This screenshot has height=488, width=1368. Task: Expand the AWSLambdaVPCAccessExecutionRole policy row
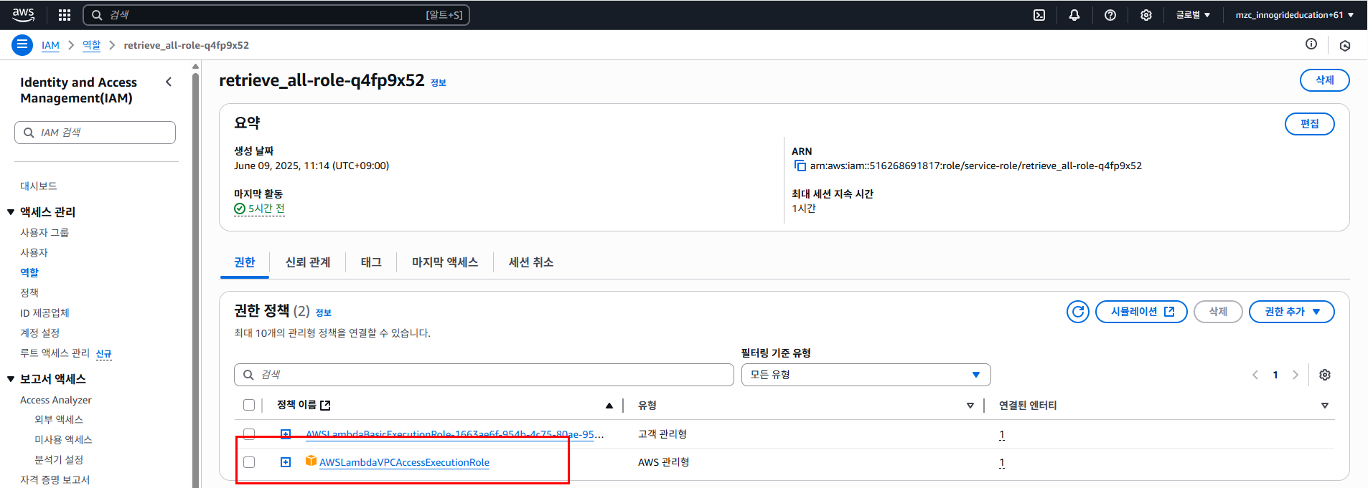286,462
